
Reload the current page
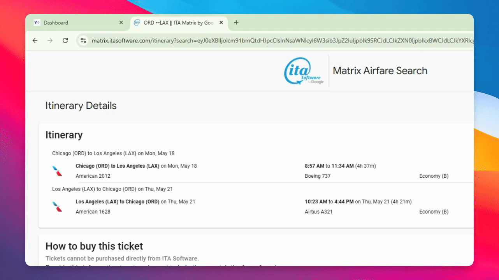point(65,40)
